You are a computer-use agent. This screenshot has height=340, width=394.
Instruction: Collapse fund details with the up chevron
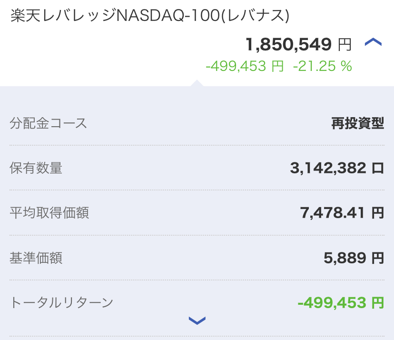click(373, 42)
